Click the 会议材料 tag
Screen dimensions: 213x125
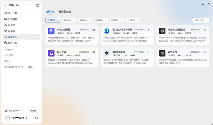172,33
